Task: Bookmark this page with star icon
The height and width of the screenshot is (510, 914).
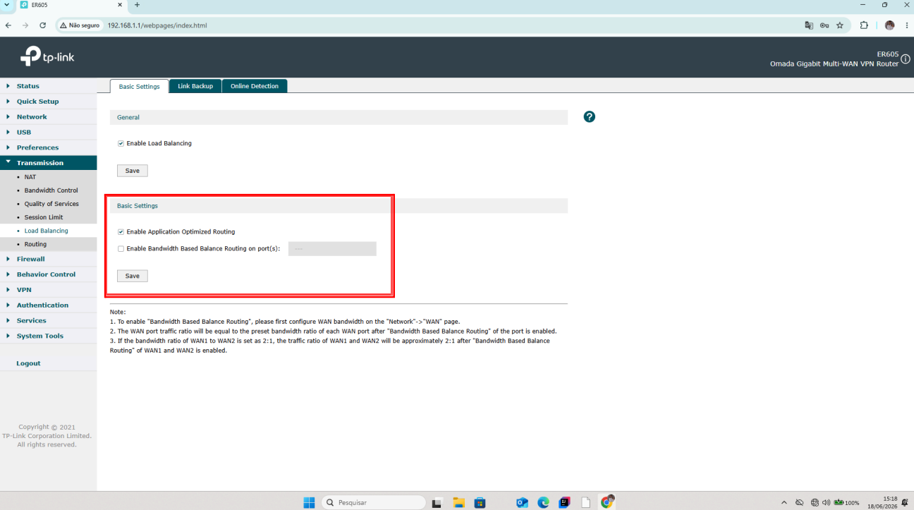Action: coord(840,25)
